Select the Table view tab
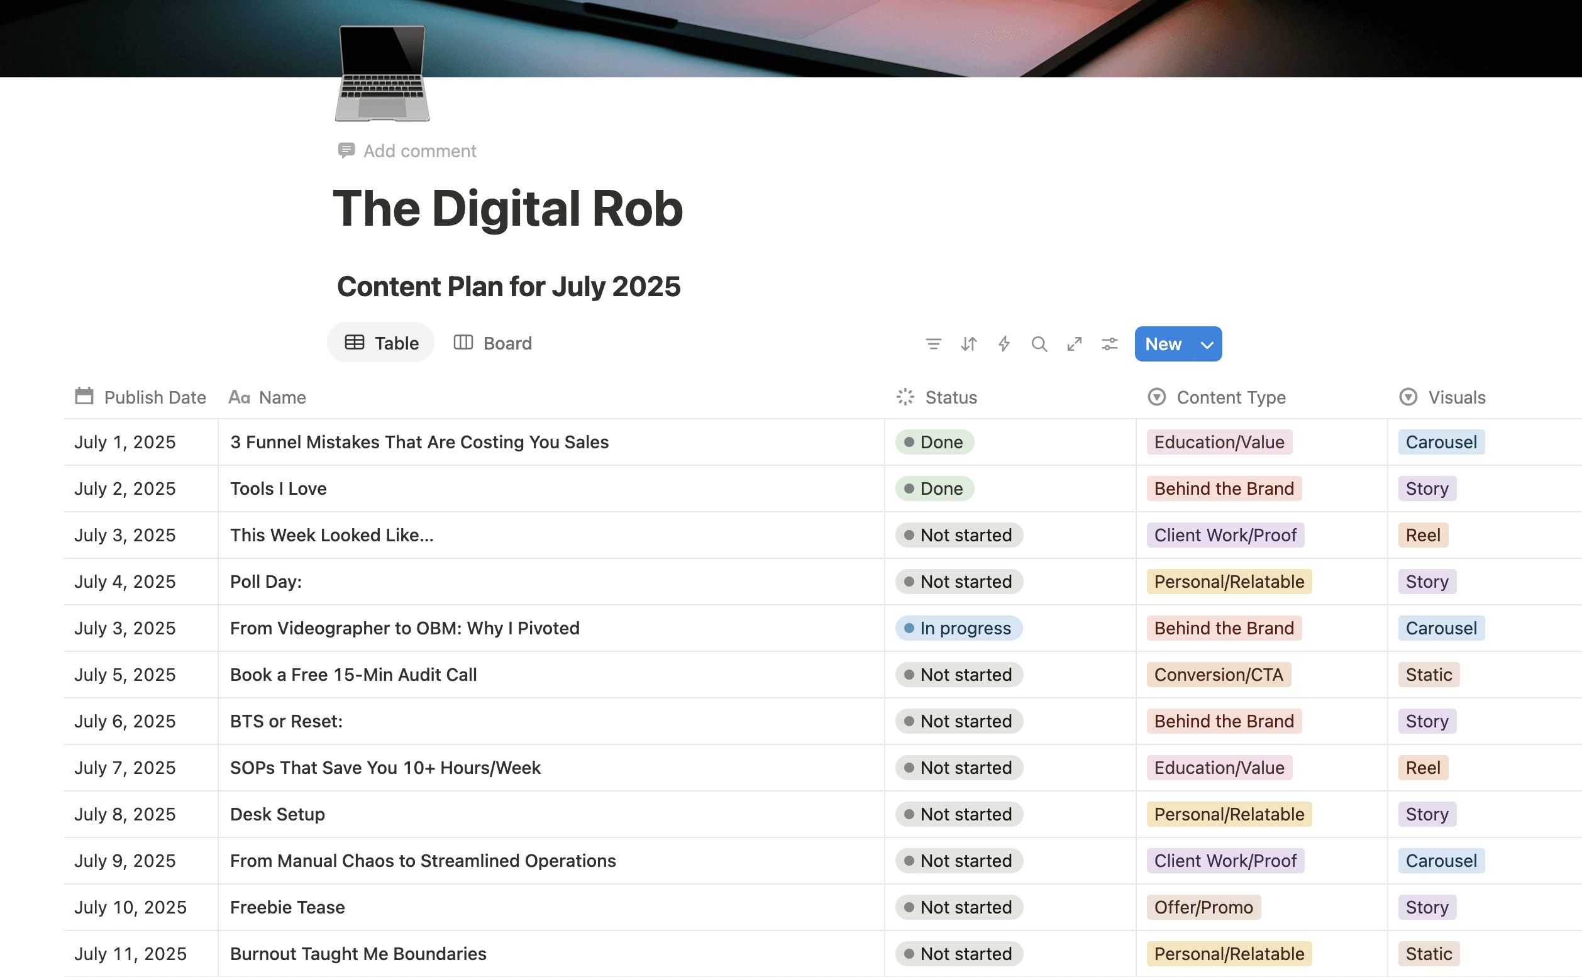The width and height of the screenshot is (1582, 977). (x=381, y=343)
